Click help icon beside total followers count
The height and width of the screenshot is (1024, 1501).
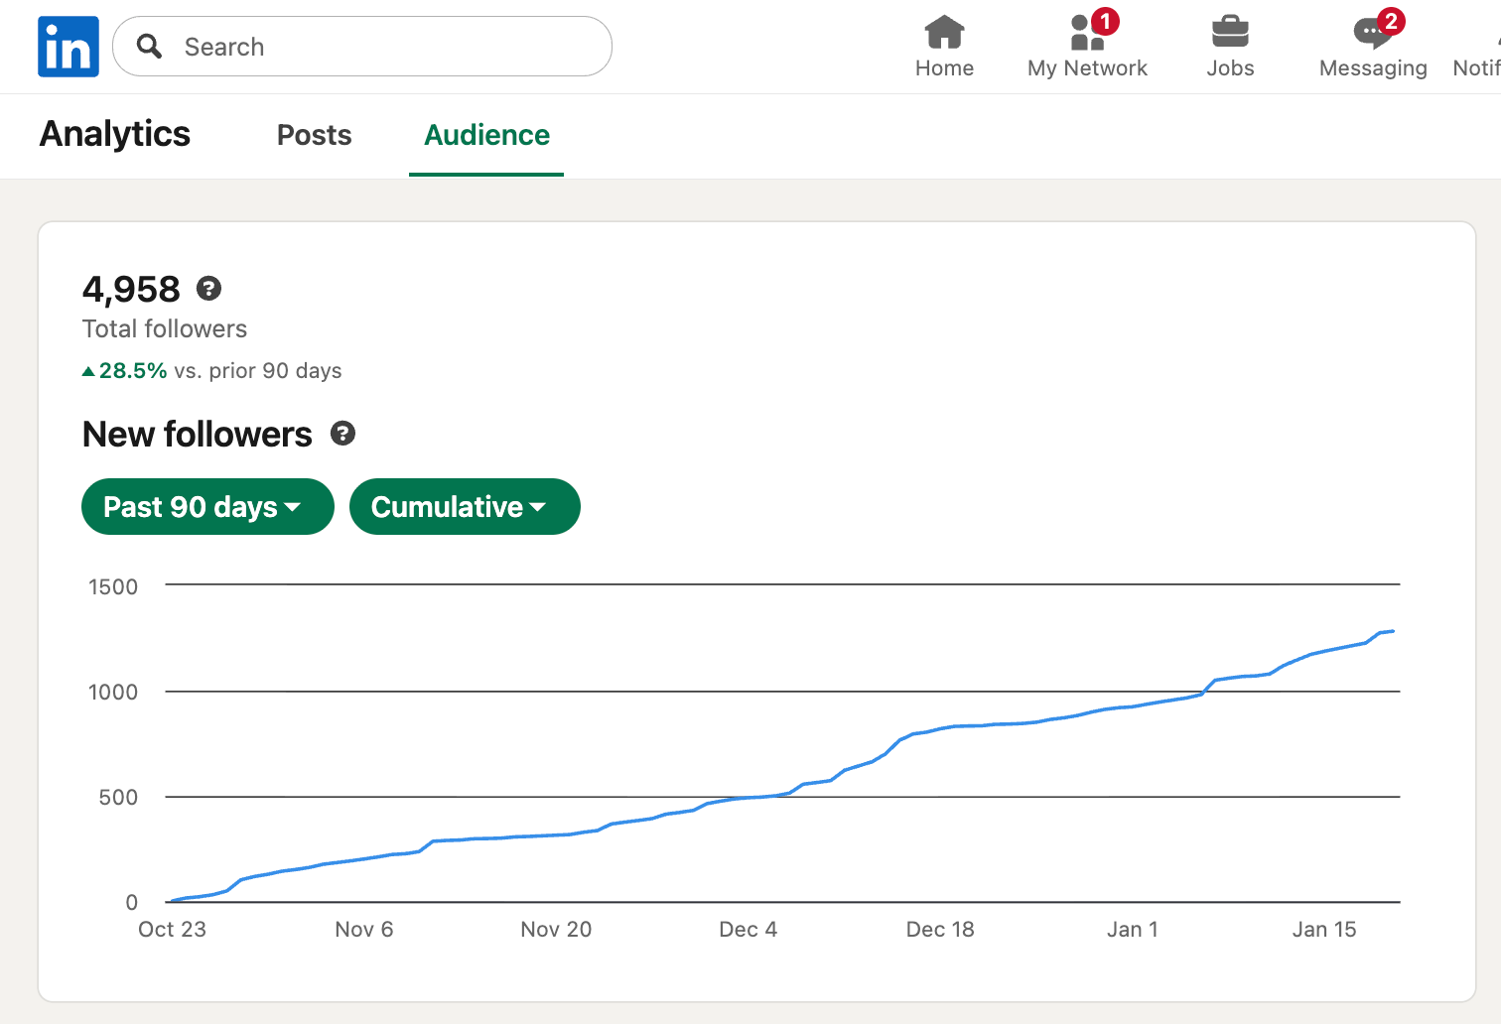pos(208,289)
